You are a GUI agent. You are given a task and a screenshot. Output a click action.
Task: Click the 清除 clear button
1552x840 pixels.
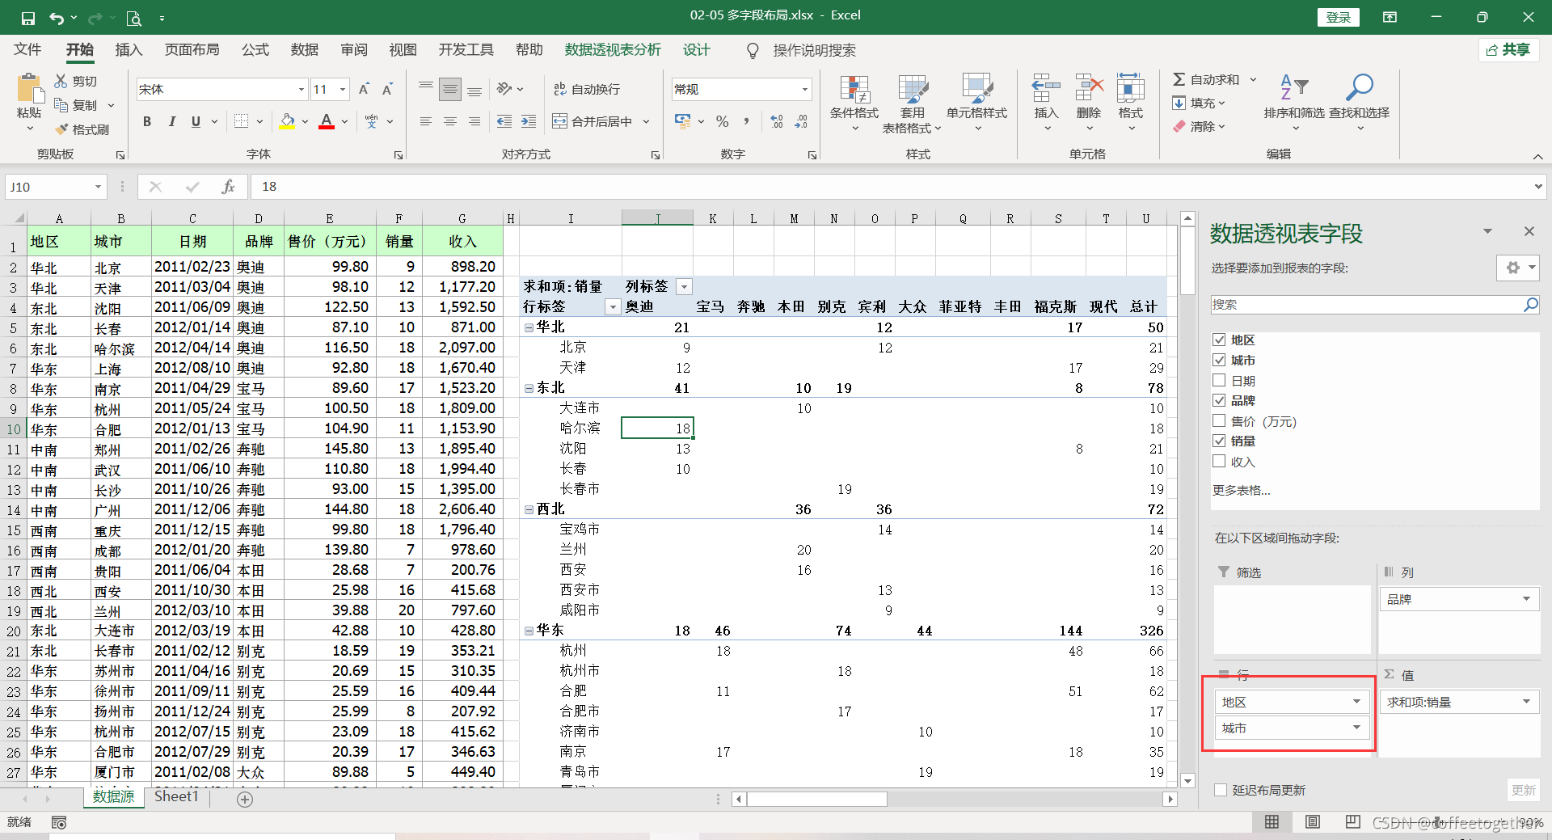(x=1200, y=126)
